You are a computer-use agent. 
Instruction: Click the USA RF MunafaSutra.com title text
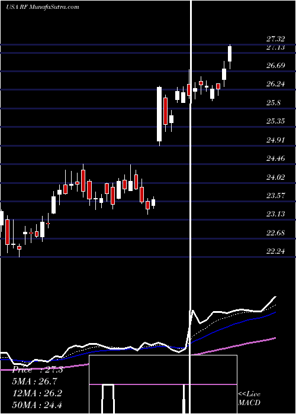[x=42, y=7]
